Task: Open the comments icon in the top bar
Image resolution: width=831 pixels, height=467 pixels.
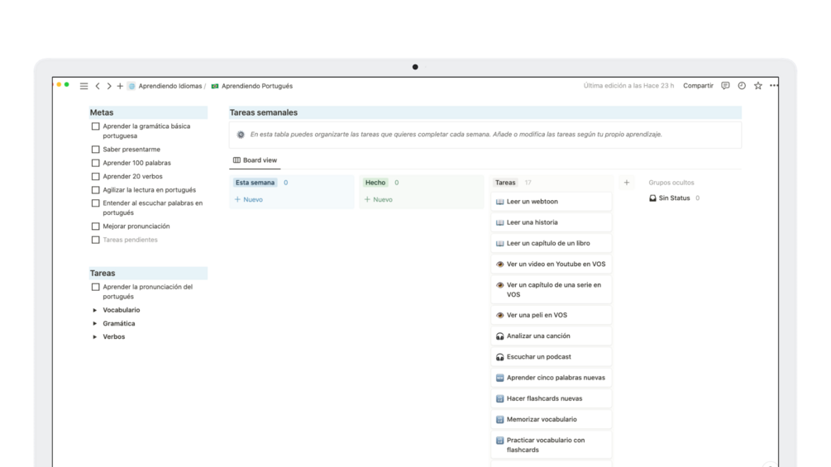Action: click(725, 86)
